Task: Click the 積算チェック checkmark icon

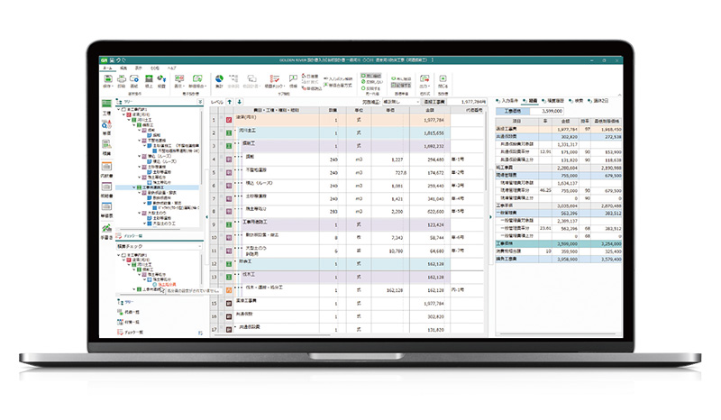Action: 274,79
